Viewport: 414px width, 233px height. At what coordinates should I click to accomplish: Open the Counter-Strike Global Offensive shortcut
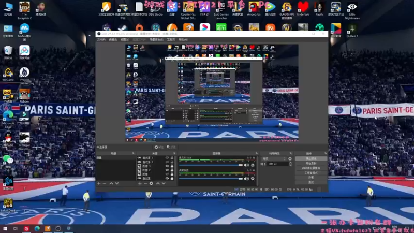[x=188, y=10]
